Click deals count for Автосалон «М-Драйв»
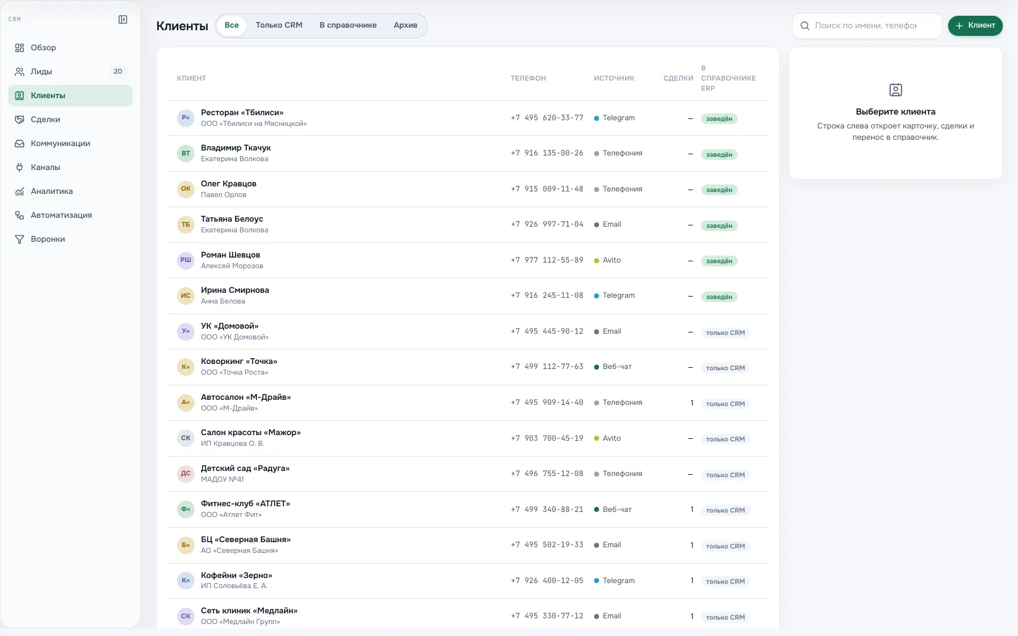Screen dimensions: 1018x636 [x=692, y=403]
